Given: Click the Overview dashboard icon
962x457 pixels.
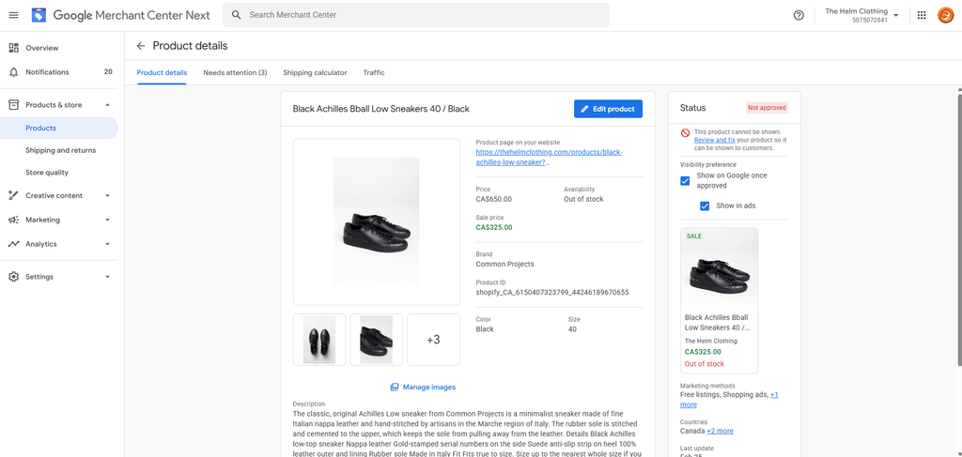Looking at the screenshot, I should (x=13, y=48).
